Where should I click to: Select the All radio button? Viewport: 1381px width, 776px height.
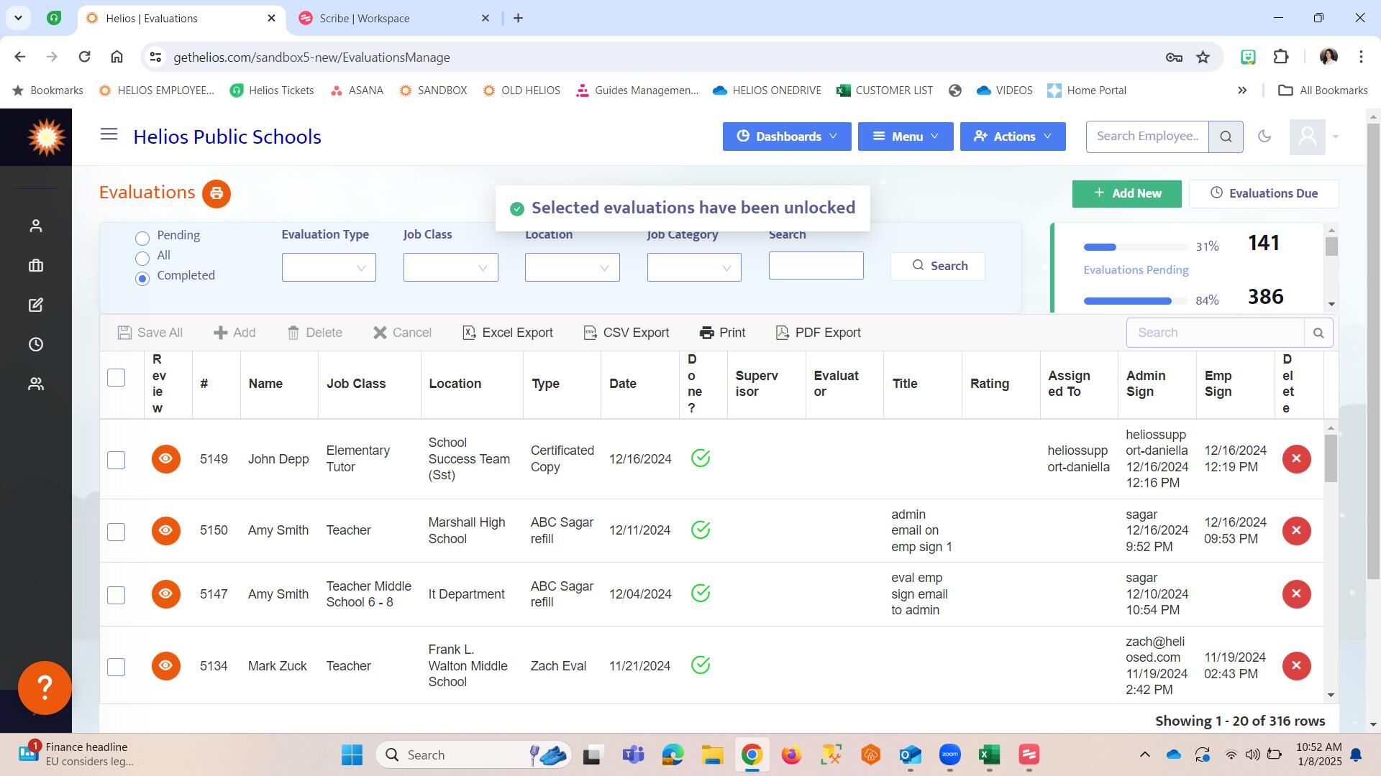pos(142,258)
